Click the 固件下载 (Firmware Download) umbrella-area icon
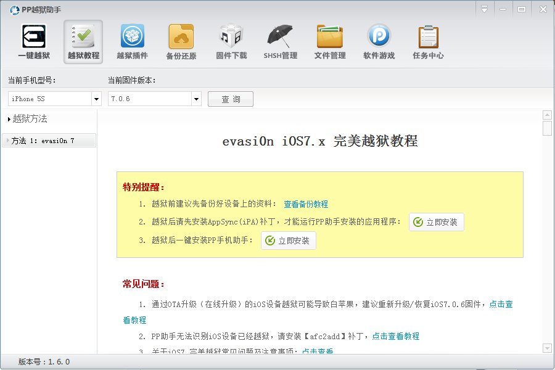This screenshot has height=370, width=555. click(231, 41)
